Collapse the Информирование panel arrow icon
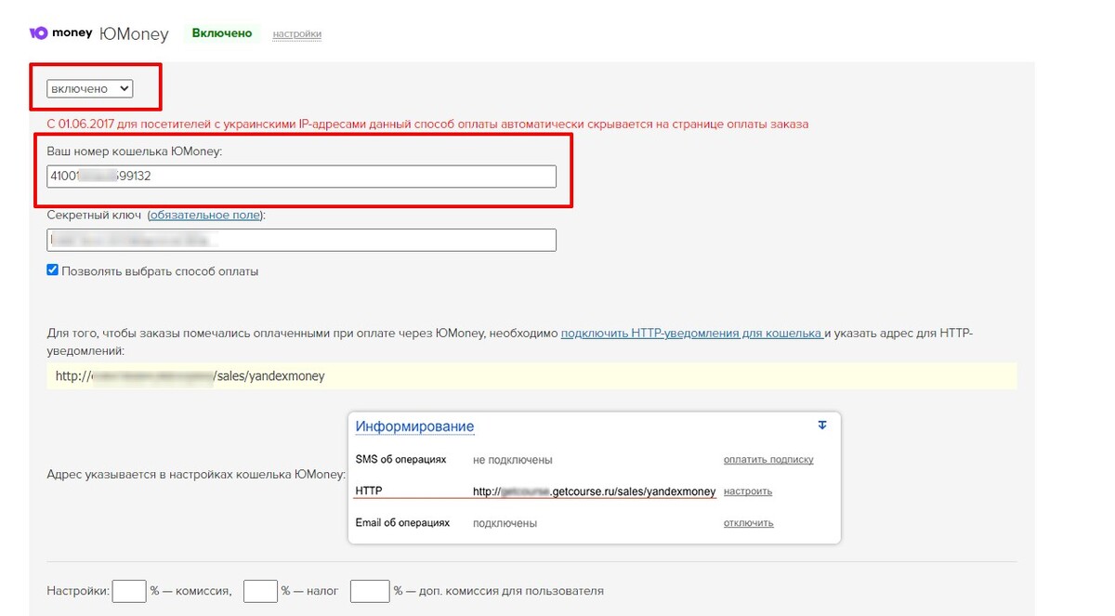The image size is (1115, 616). (821, 425)
